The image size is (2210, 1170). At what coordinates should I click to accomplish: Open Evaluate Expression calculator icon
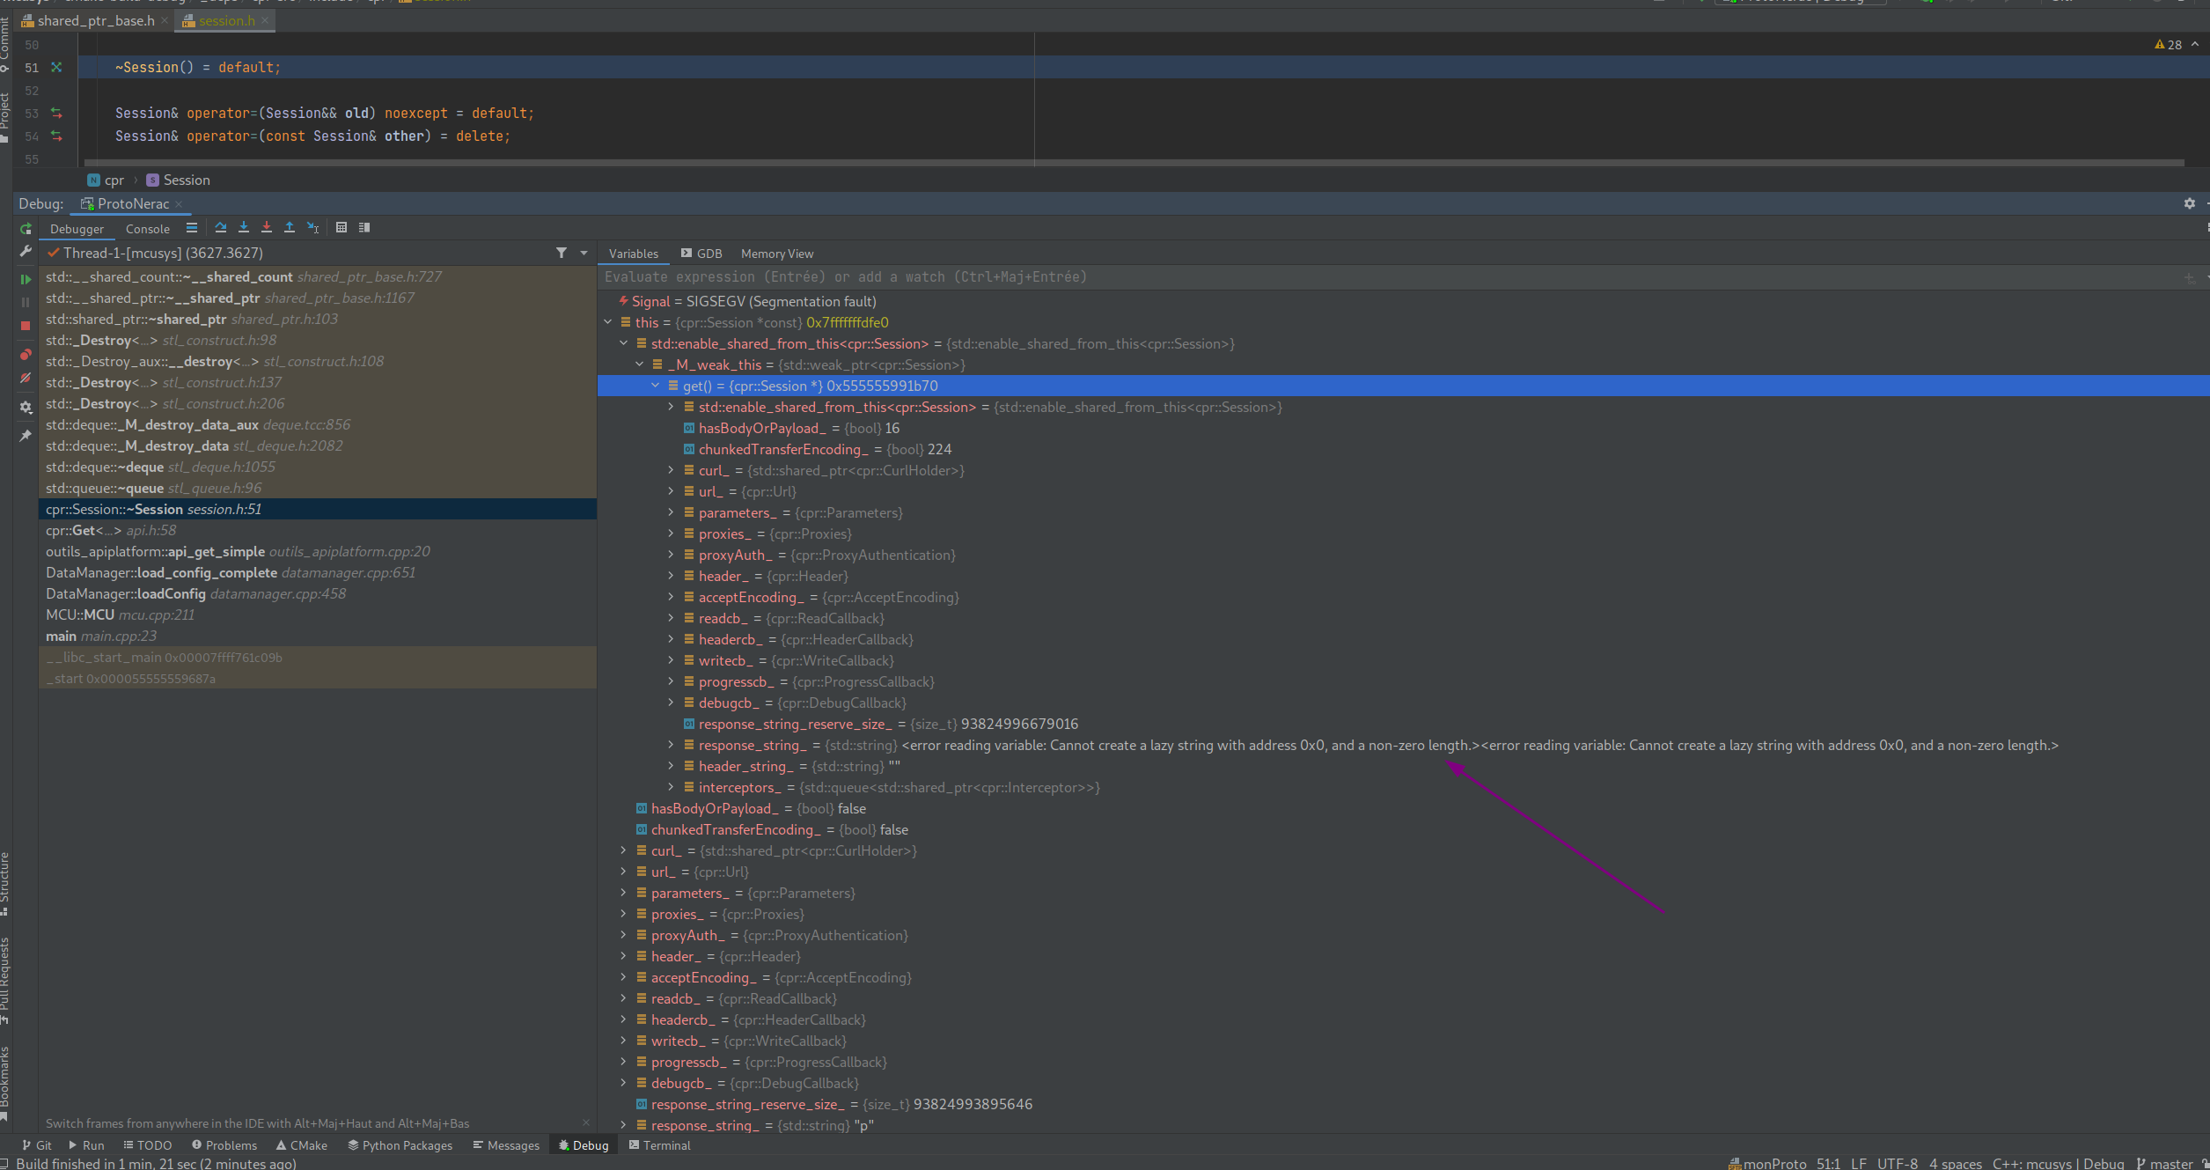pos(341,228)
